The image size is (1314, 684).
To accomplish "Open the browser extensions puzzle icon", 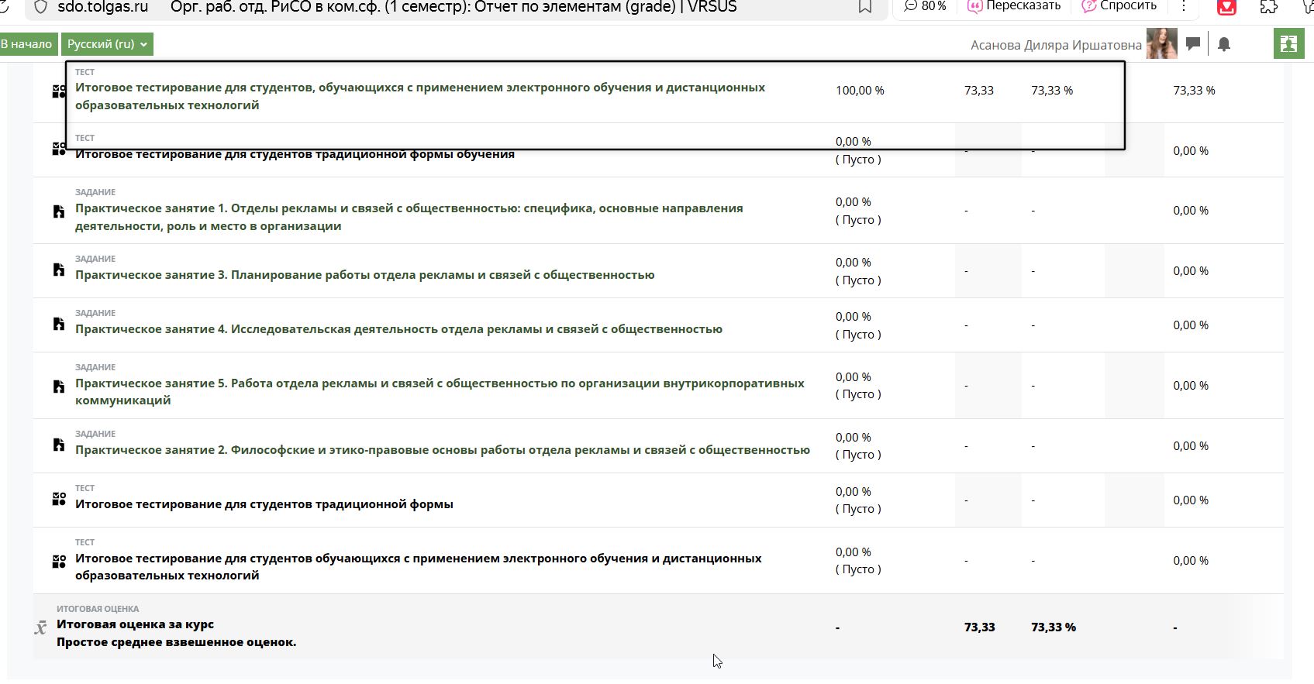I will coord(1269,7).
